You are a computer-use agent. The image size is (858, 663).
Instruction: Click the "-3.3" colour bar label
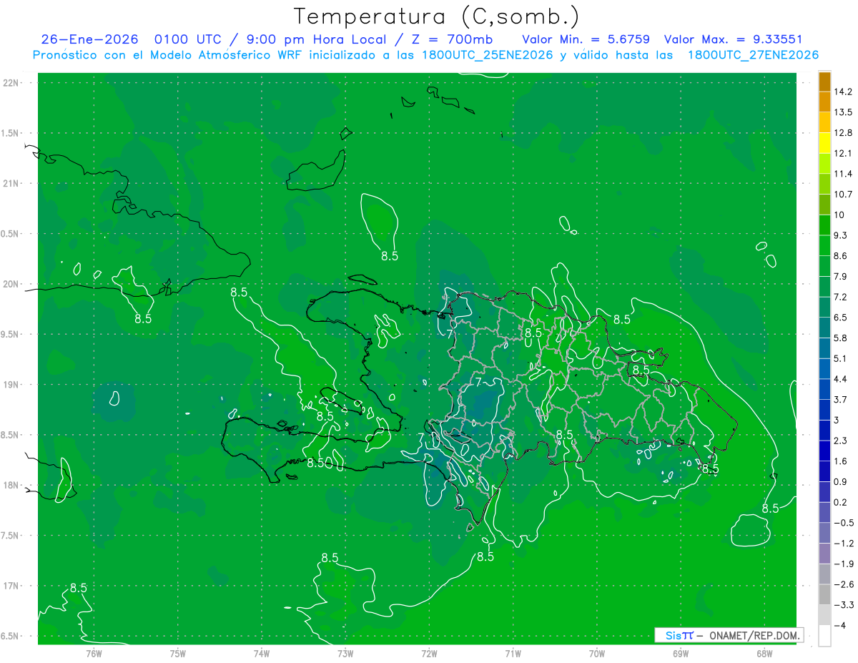tap(844, 605)
